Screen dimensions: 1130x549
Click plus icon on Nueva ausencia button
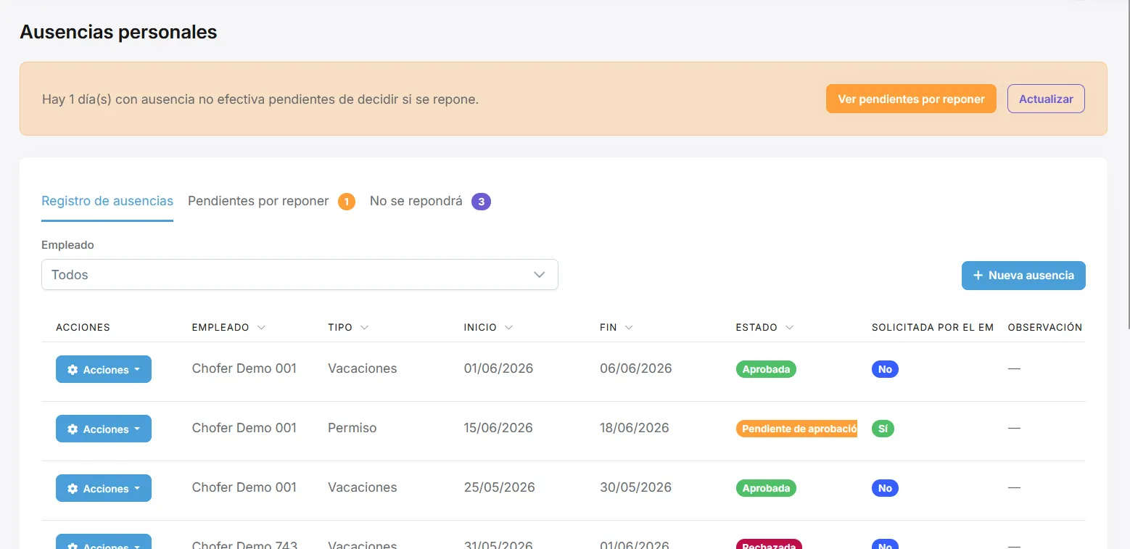pyautogui.click(x=978, y=276)
